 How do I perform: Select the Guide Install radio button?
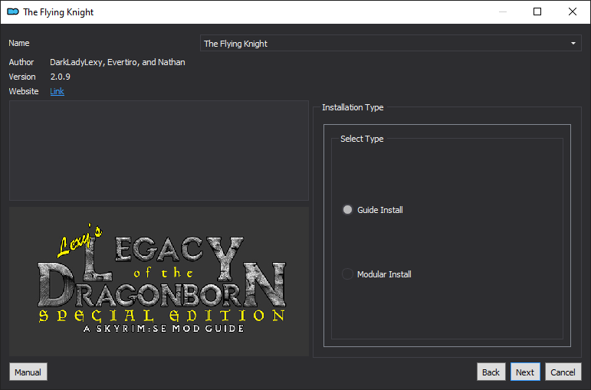347,210
